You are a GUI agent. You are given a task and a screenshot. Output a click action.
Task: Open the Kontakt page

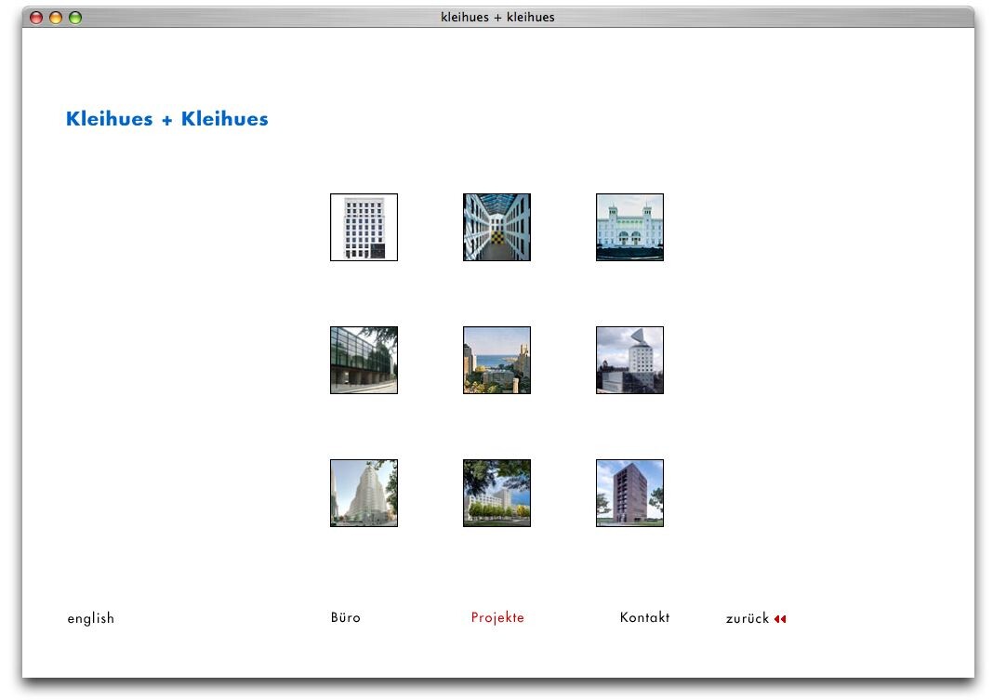tap(644, 617)
